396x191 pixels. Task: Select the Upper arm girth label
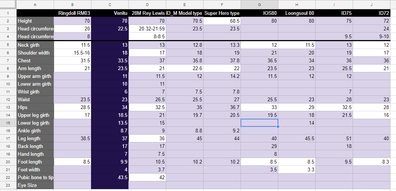(35, 76)
